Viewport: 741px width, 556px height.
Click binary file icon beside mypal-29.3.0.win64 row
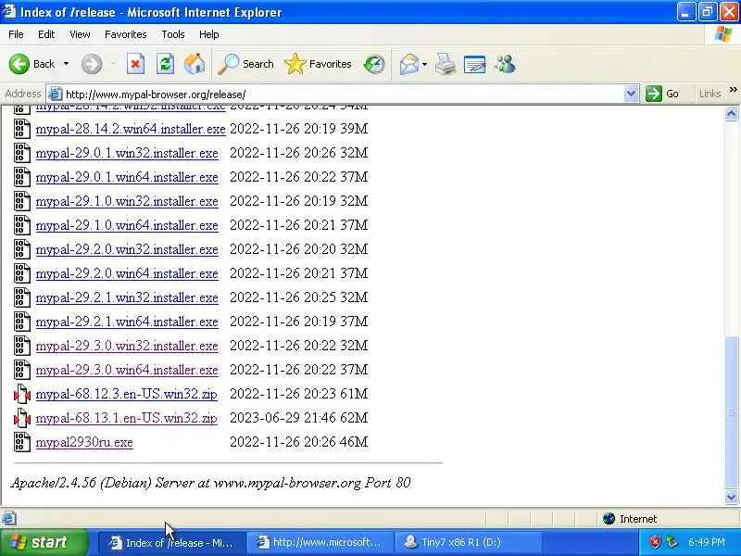point(21,370)
